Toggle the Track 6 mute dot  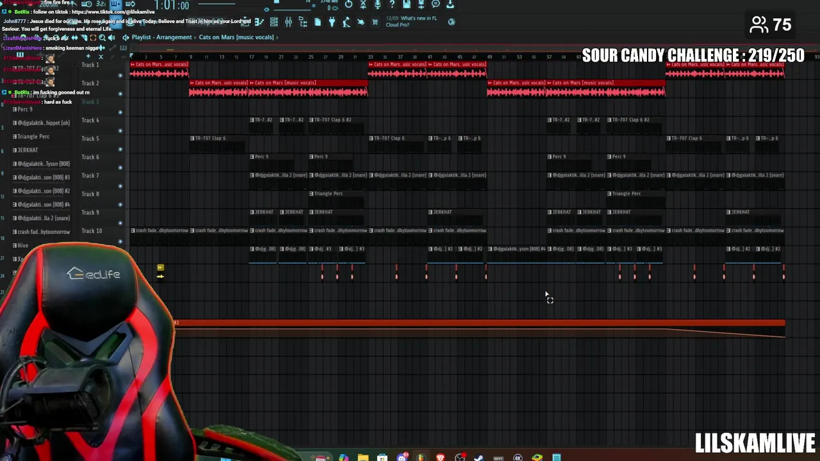[120, 168]
